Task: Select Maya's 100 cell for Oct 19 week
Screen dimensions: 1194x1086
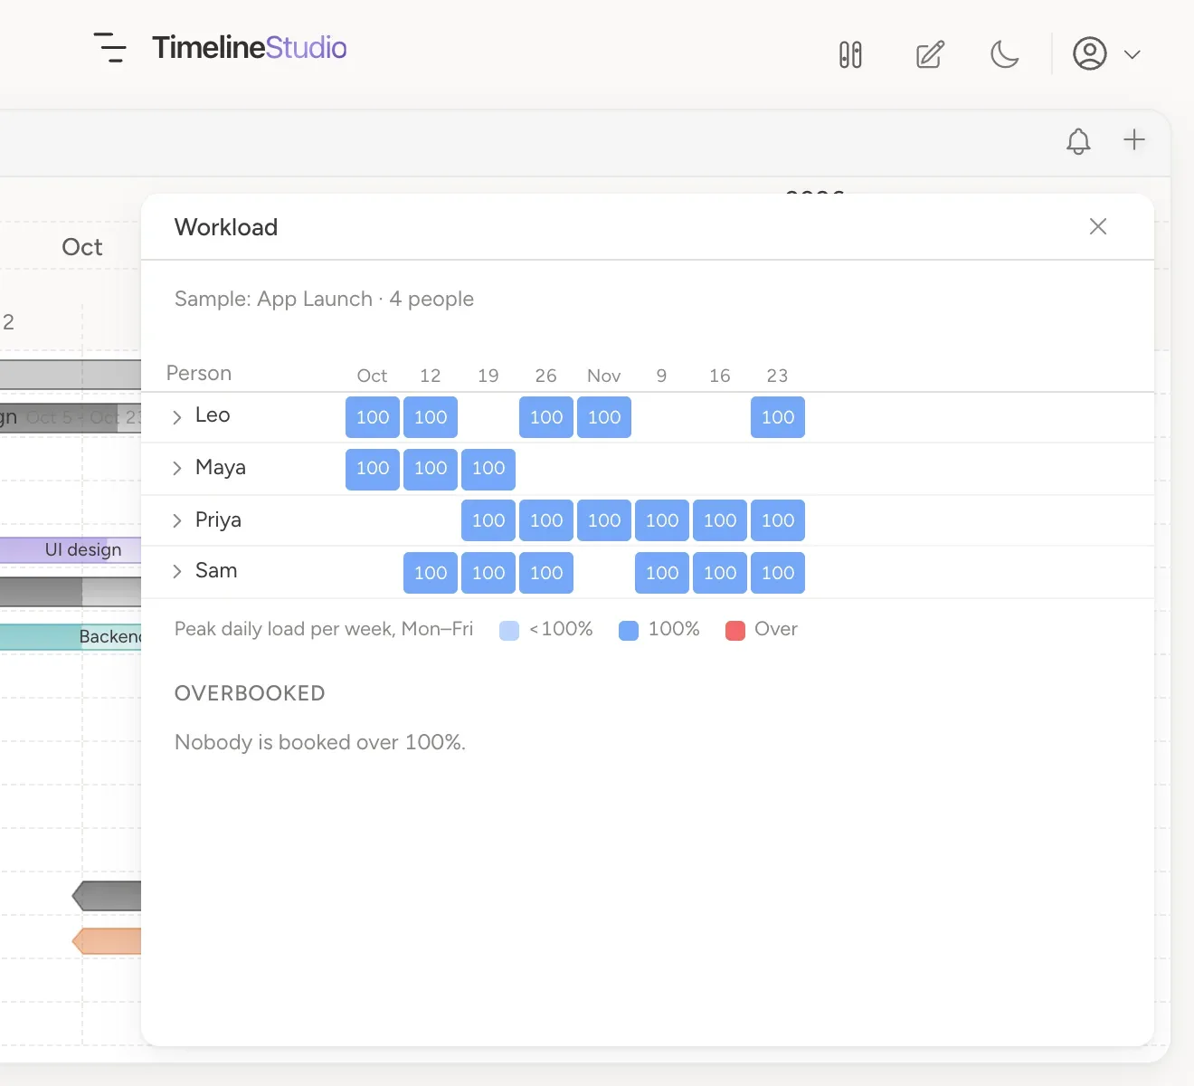Action: click(488, 469)
